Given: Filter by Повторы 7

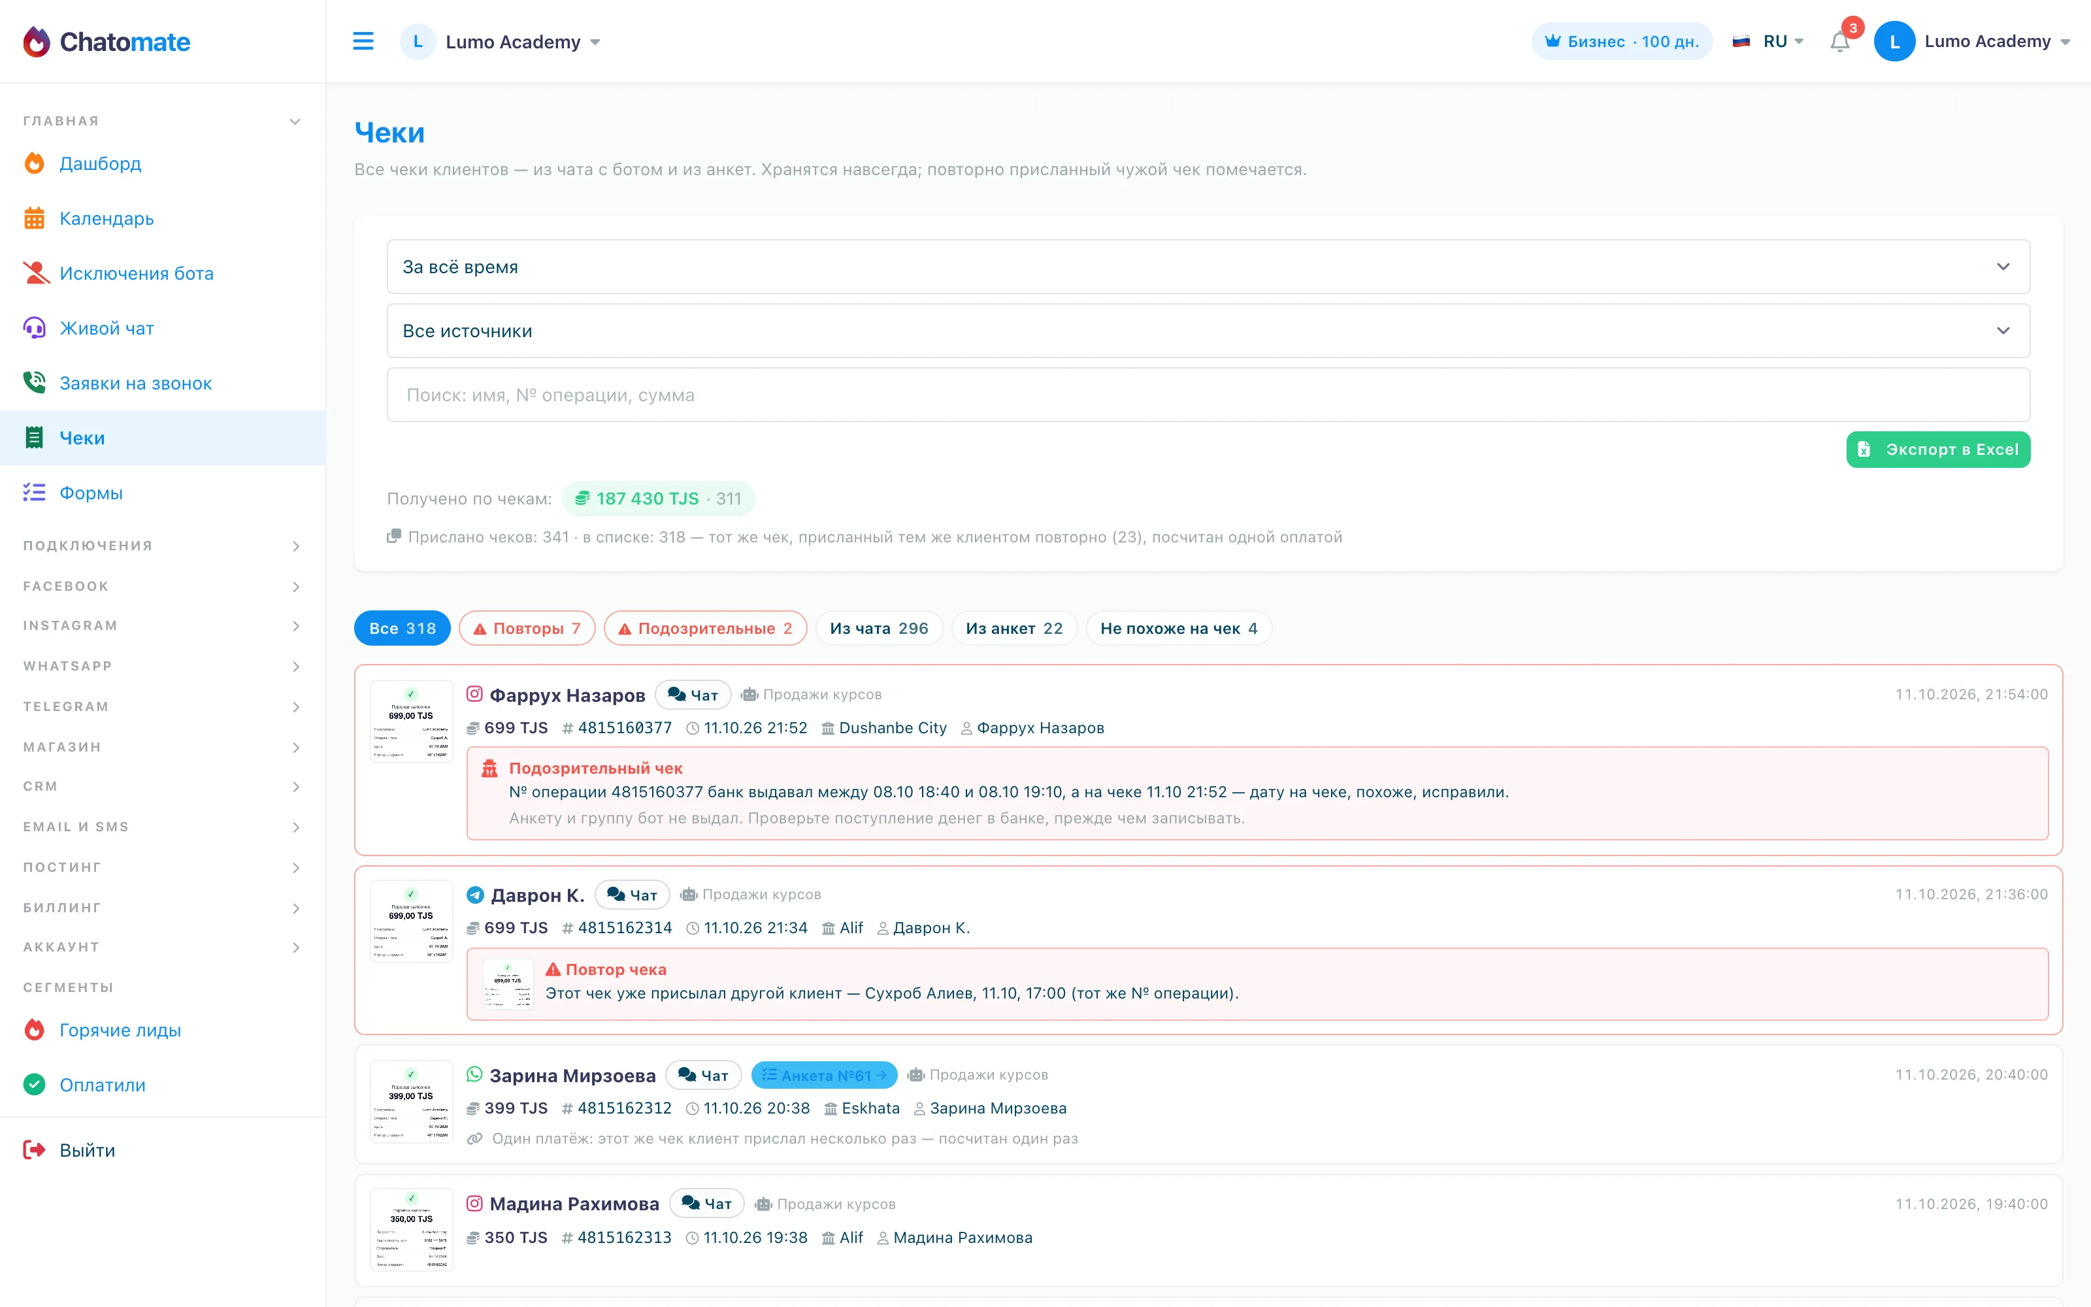Looking at the screenshot, I should 527,629.
